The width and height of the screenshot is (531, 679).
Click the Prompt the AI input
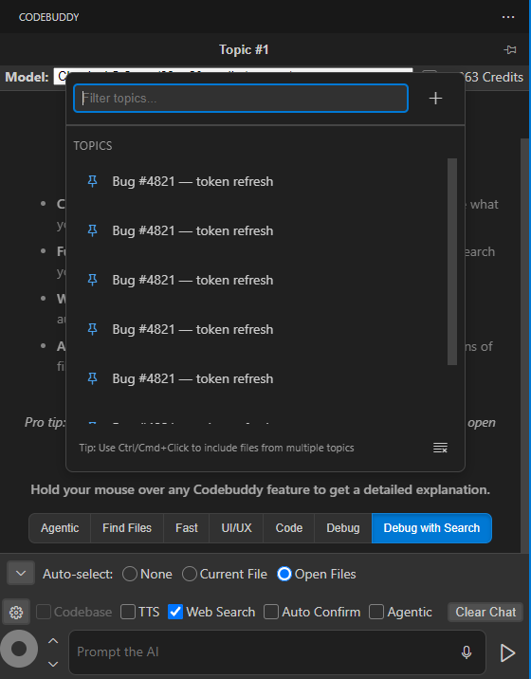277,652
